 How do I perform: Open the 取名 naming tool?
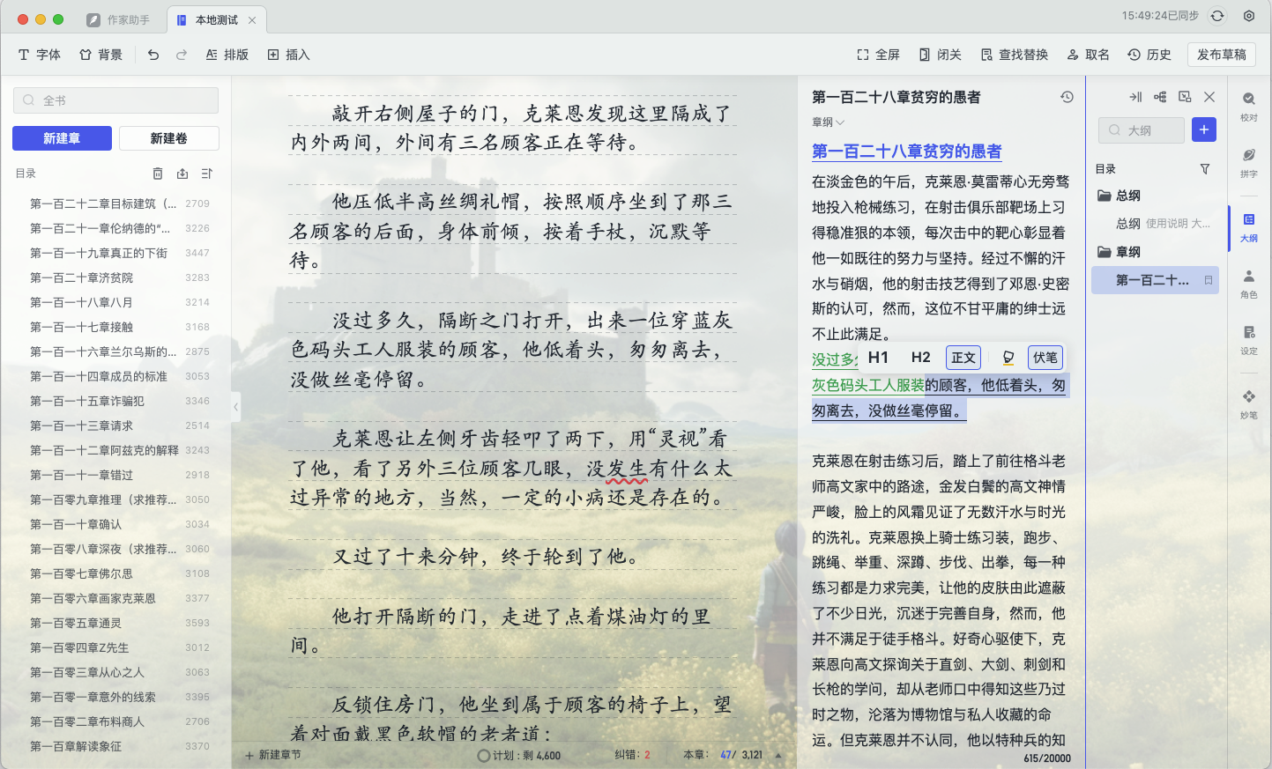tap(1088, 55)
